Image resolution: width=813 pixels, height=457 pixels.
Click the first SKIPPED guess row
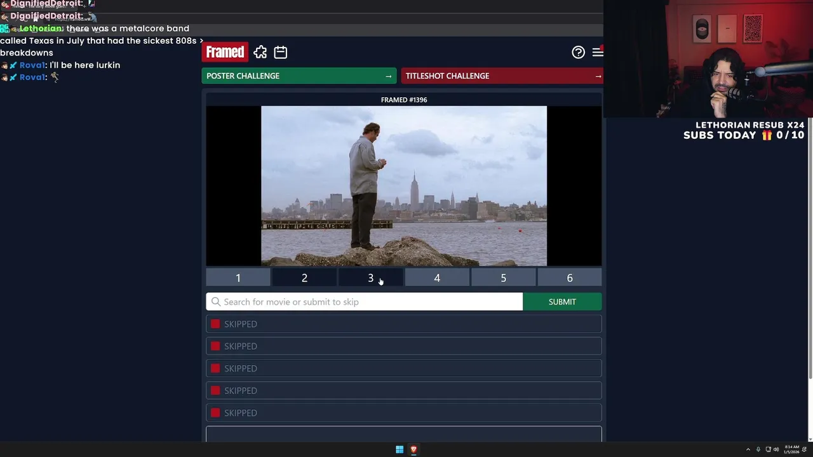pos(404,324)
